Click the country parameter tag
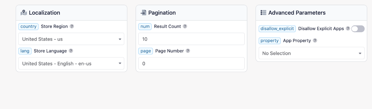Screen dimensions: 372x109 [x=28, y=26]
